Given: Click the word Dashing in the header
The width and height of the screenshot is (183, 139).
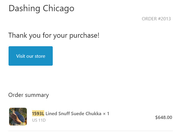Looking at the screenshot, I should 24,9.
